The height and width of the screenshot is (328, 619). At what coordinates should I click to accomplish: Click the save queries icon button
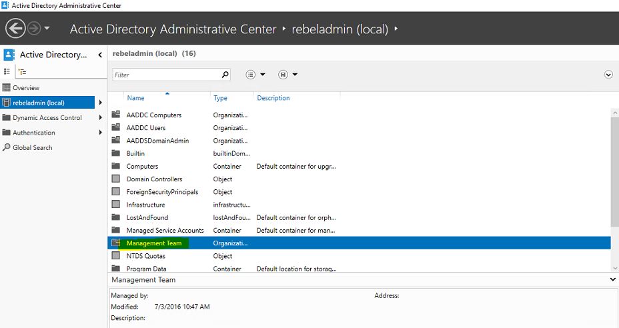click(283, 74)
